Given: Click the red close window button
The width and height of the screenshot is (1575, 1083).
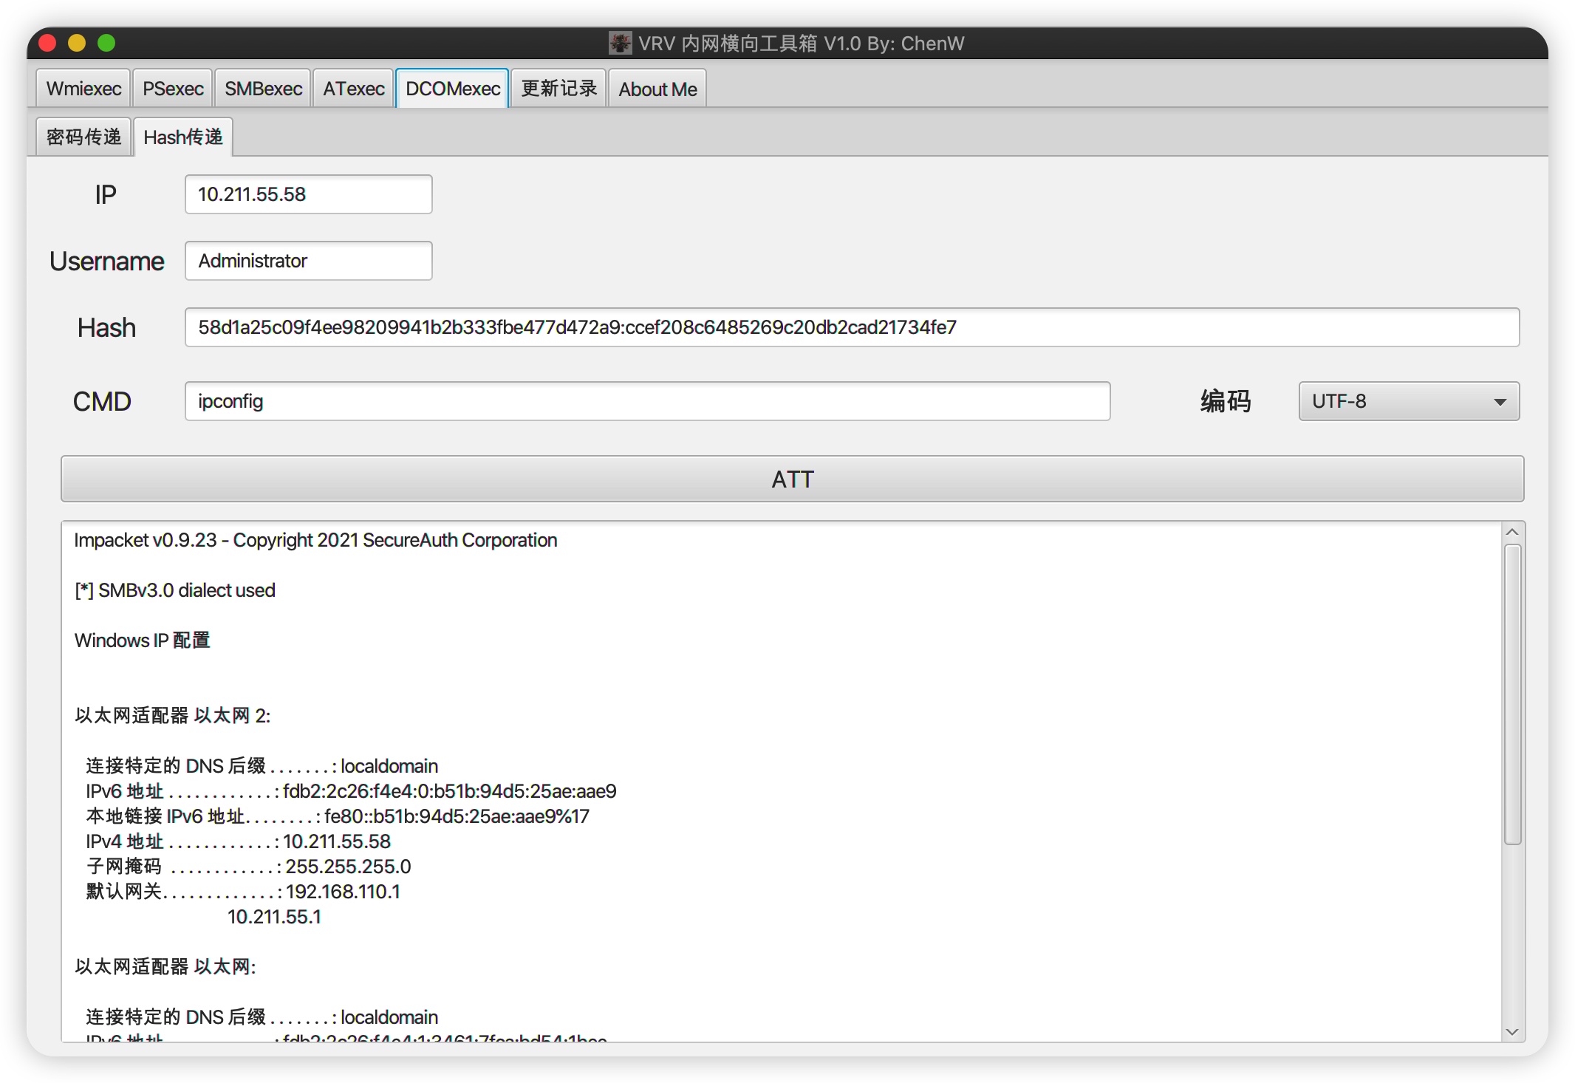Looking at the screenshot, I should point(48,43).
